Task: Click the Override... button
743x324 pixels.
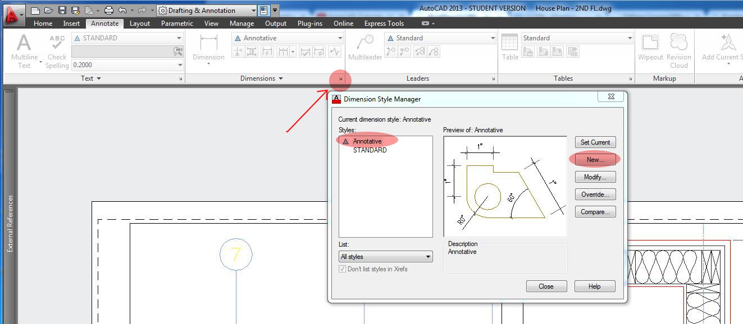Action: click(x=595, y=195)
